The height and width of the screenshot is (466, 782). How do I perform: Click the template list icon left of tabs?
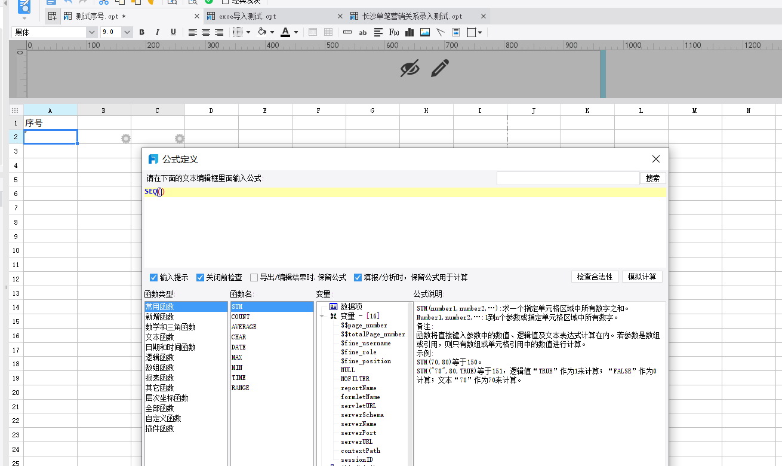pyautogui.click(x=53, y=16)
